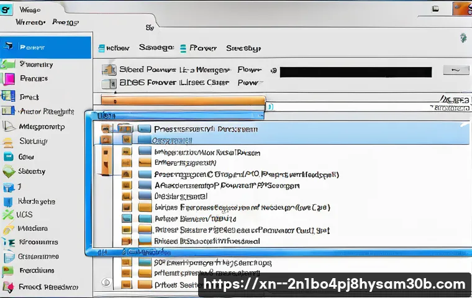472x298 pixels.
Task: Click the yellow stacked icon beside 'Stortuy'
Action: 8,142
